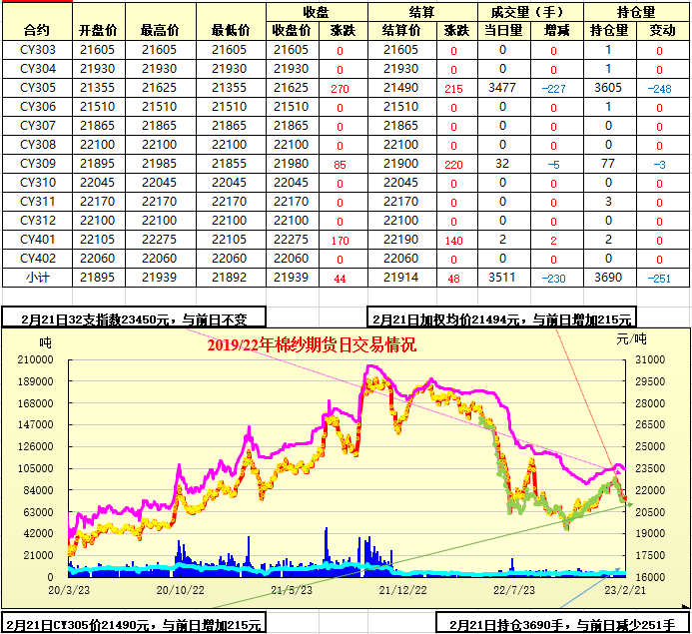The height and width of the screenshot is (634, 692).
Task: Select the chart title 2019/22年棉纱期货日交易情况
Action: (312, 345)
